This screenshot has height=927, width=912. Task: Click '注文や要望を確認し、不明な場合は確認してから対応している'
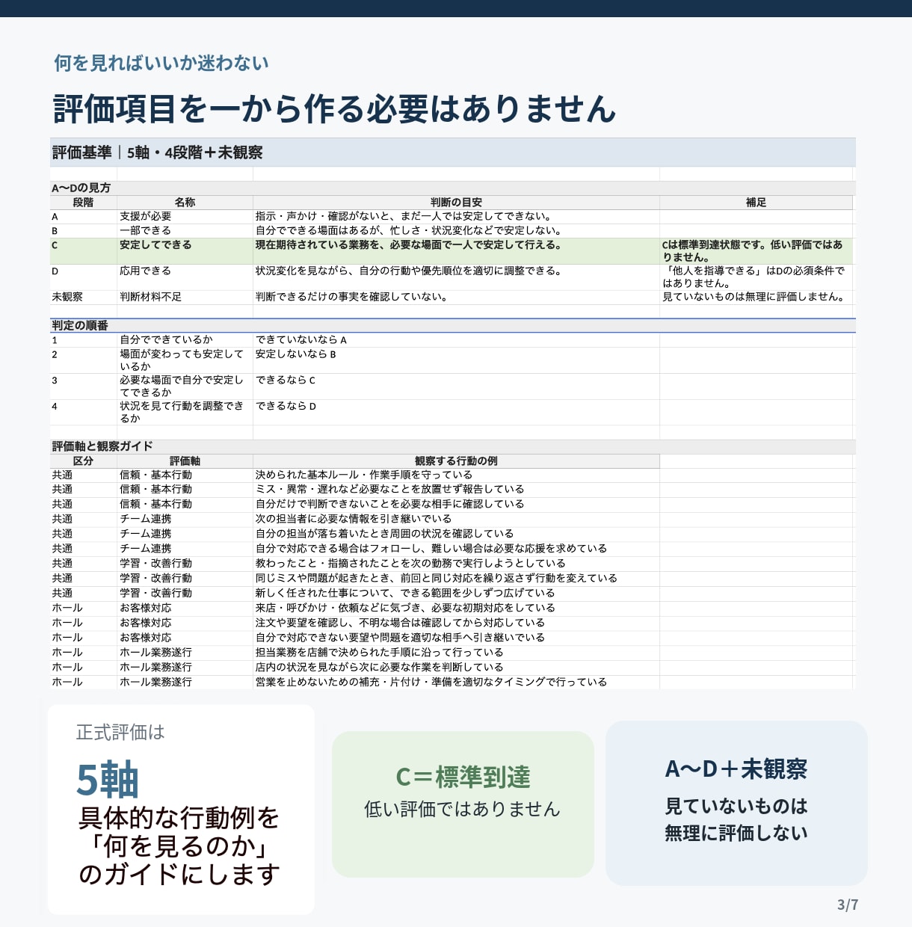point(400,622)
